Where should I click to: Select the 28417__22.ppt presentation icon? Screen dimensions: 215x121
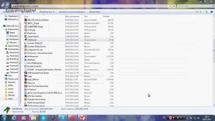(26, 23)
